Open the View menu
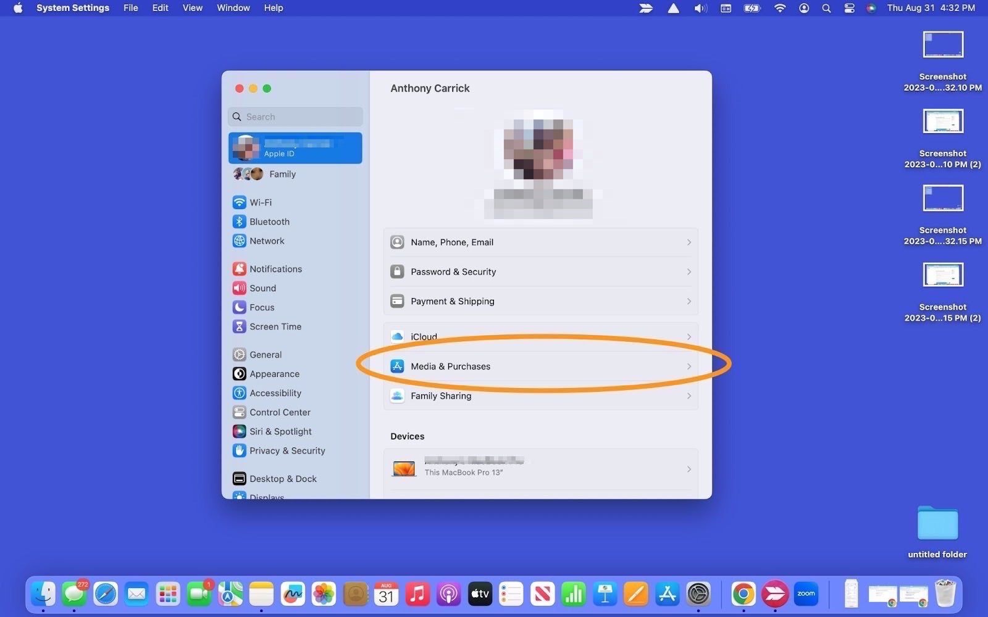The height and width of the screenshot is (617, 988). tap(192, 8)
